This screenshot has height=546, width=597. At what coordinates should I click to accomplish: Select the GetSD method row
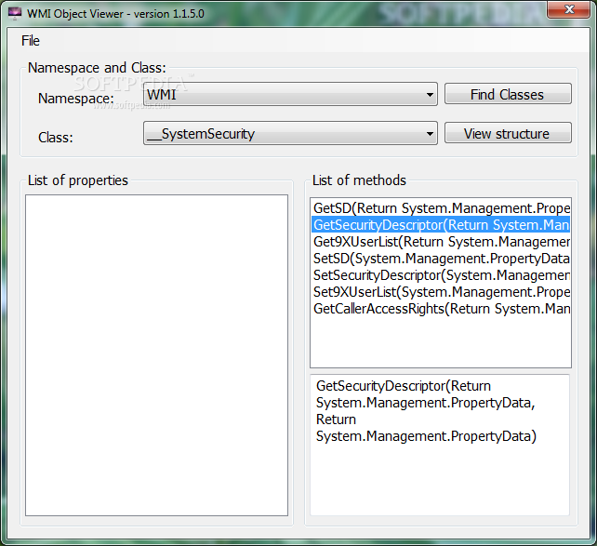pyautogui.click(x=441, y=208)
